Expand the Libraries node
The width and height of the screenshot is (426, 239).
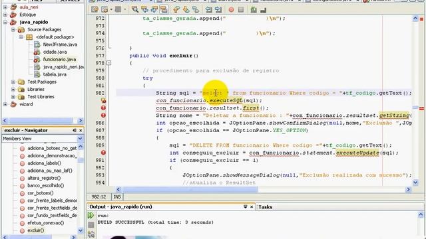[x=13, y=89]
